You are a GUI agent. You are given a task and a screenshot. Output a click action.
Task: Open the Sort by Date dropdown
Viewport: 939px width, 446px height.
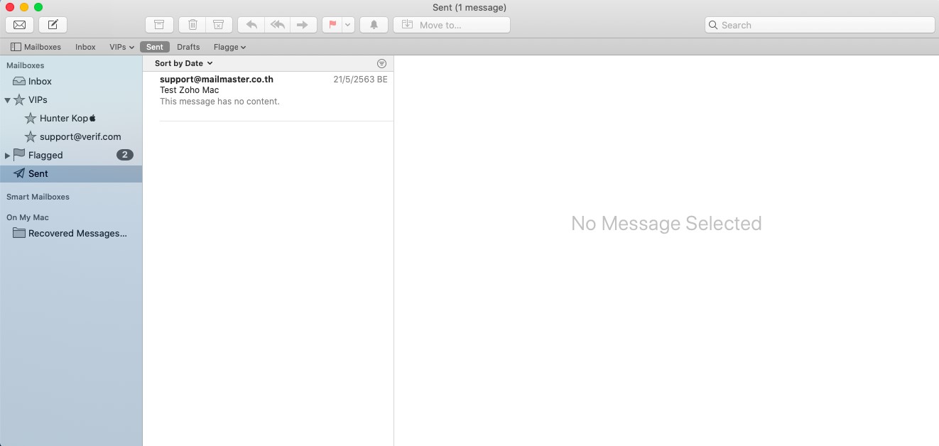click(x=184, y=63)
